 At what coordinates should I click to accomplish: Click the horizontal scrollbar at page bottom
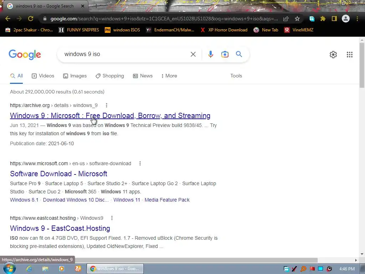[196, 260]
